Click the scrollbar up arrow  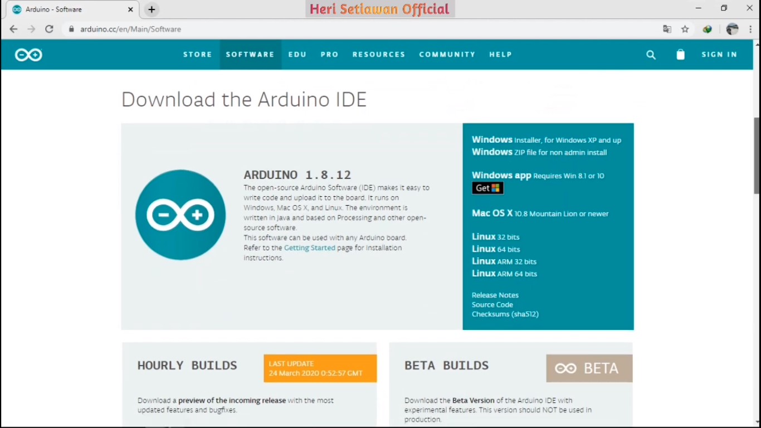[x=757, y=43]
